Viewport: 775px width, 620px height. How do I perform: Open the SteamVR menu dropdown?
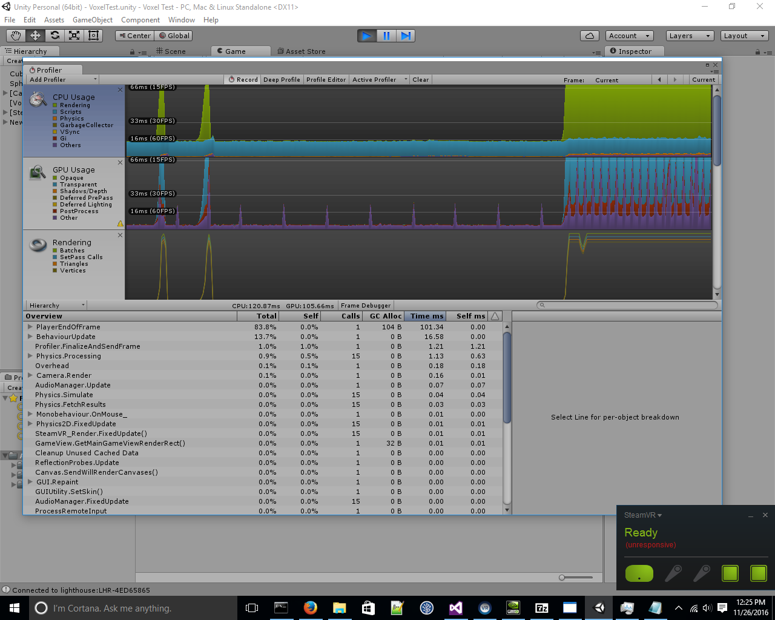(643, 515)
